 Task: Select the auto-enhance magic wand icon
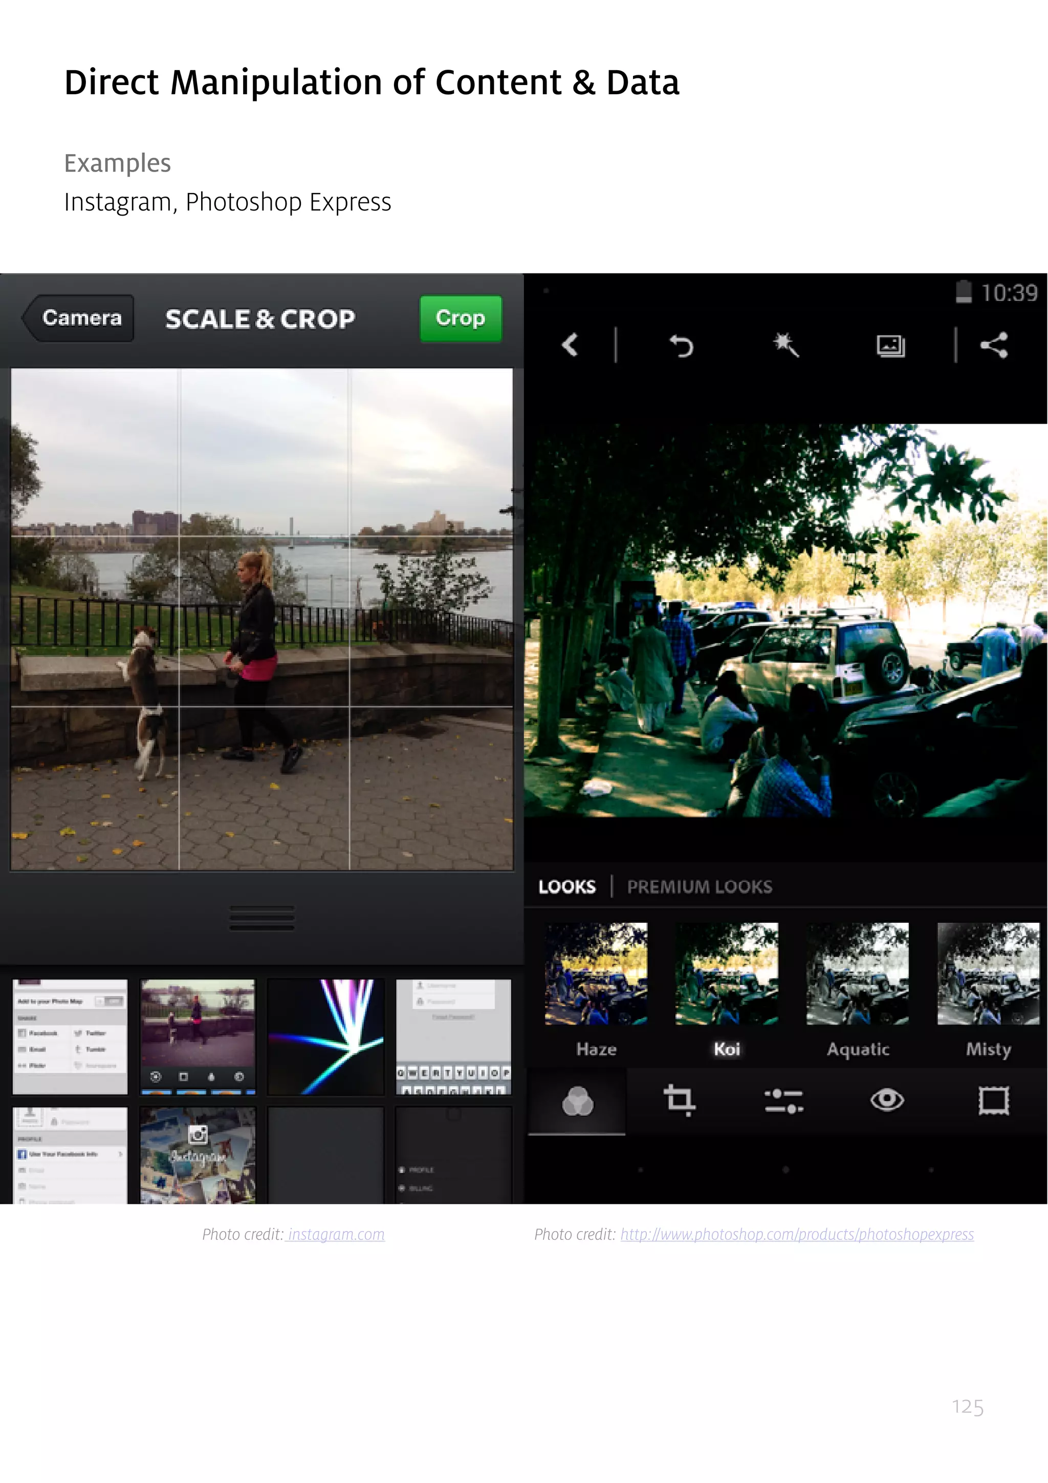coord(786,345)
